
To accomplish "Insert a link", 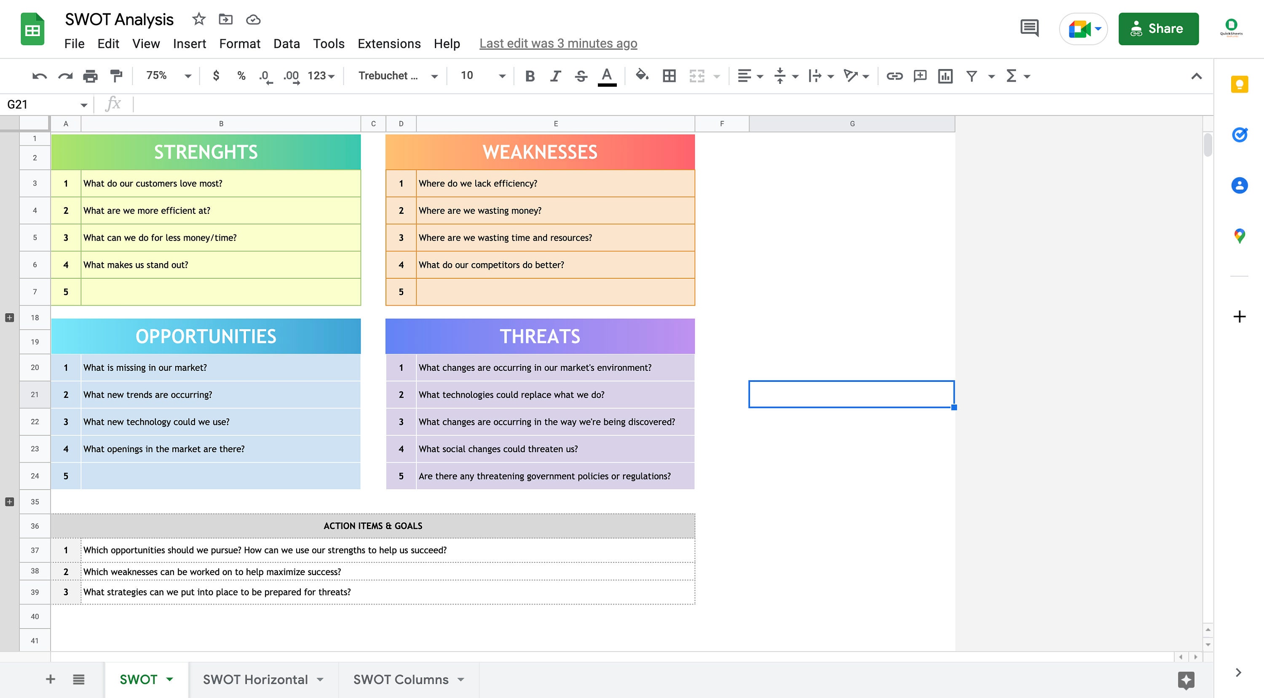I will pos(894,76).
